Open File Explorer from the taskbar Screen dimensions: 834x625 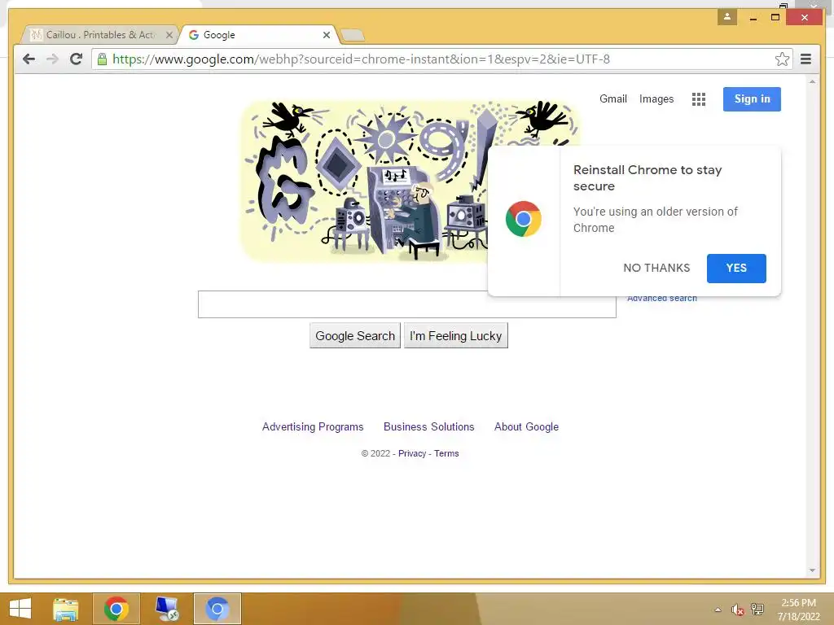pyautogui.click(x=66, y=609)
